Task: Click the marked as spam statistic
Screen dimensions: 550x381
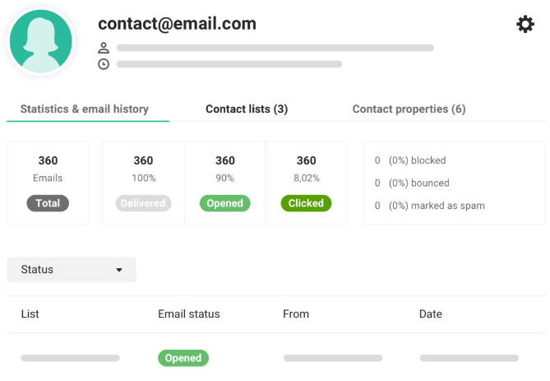Action: [x=430, y=206]
